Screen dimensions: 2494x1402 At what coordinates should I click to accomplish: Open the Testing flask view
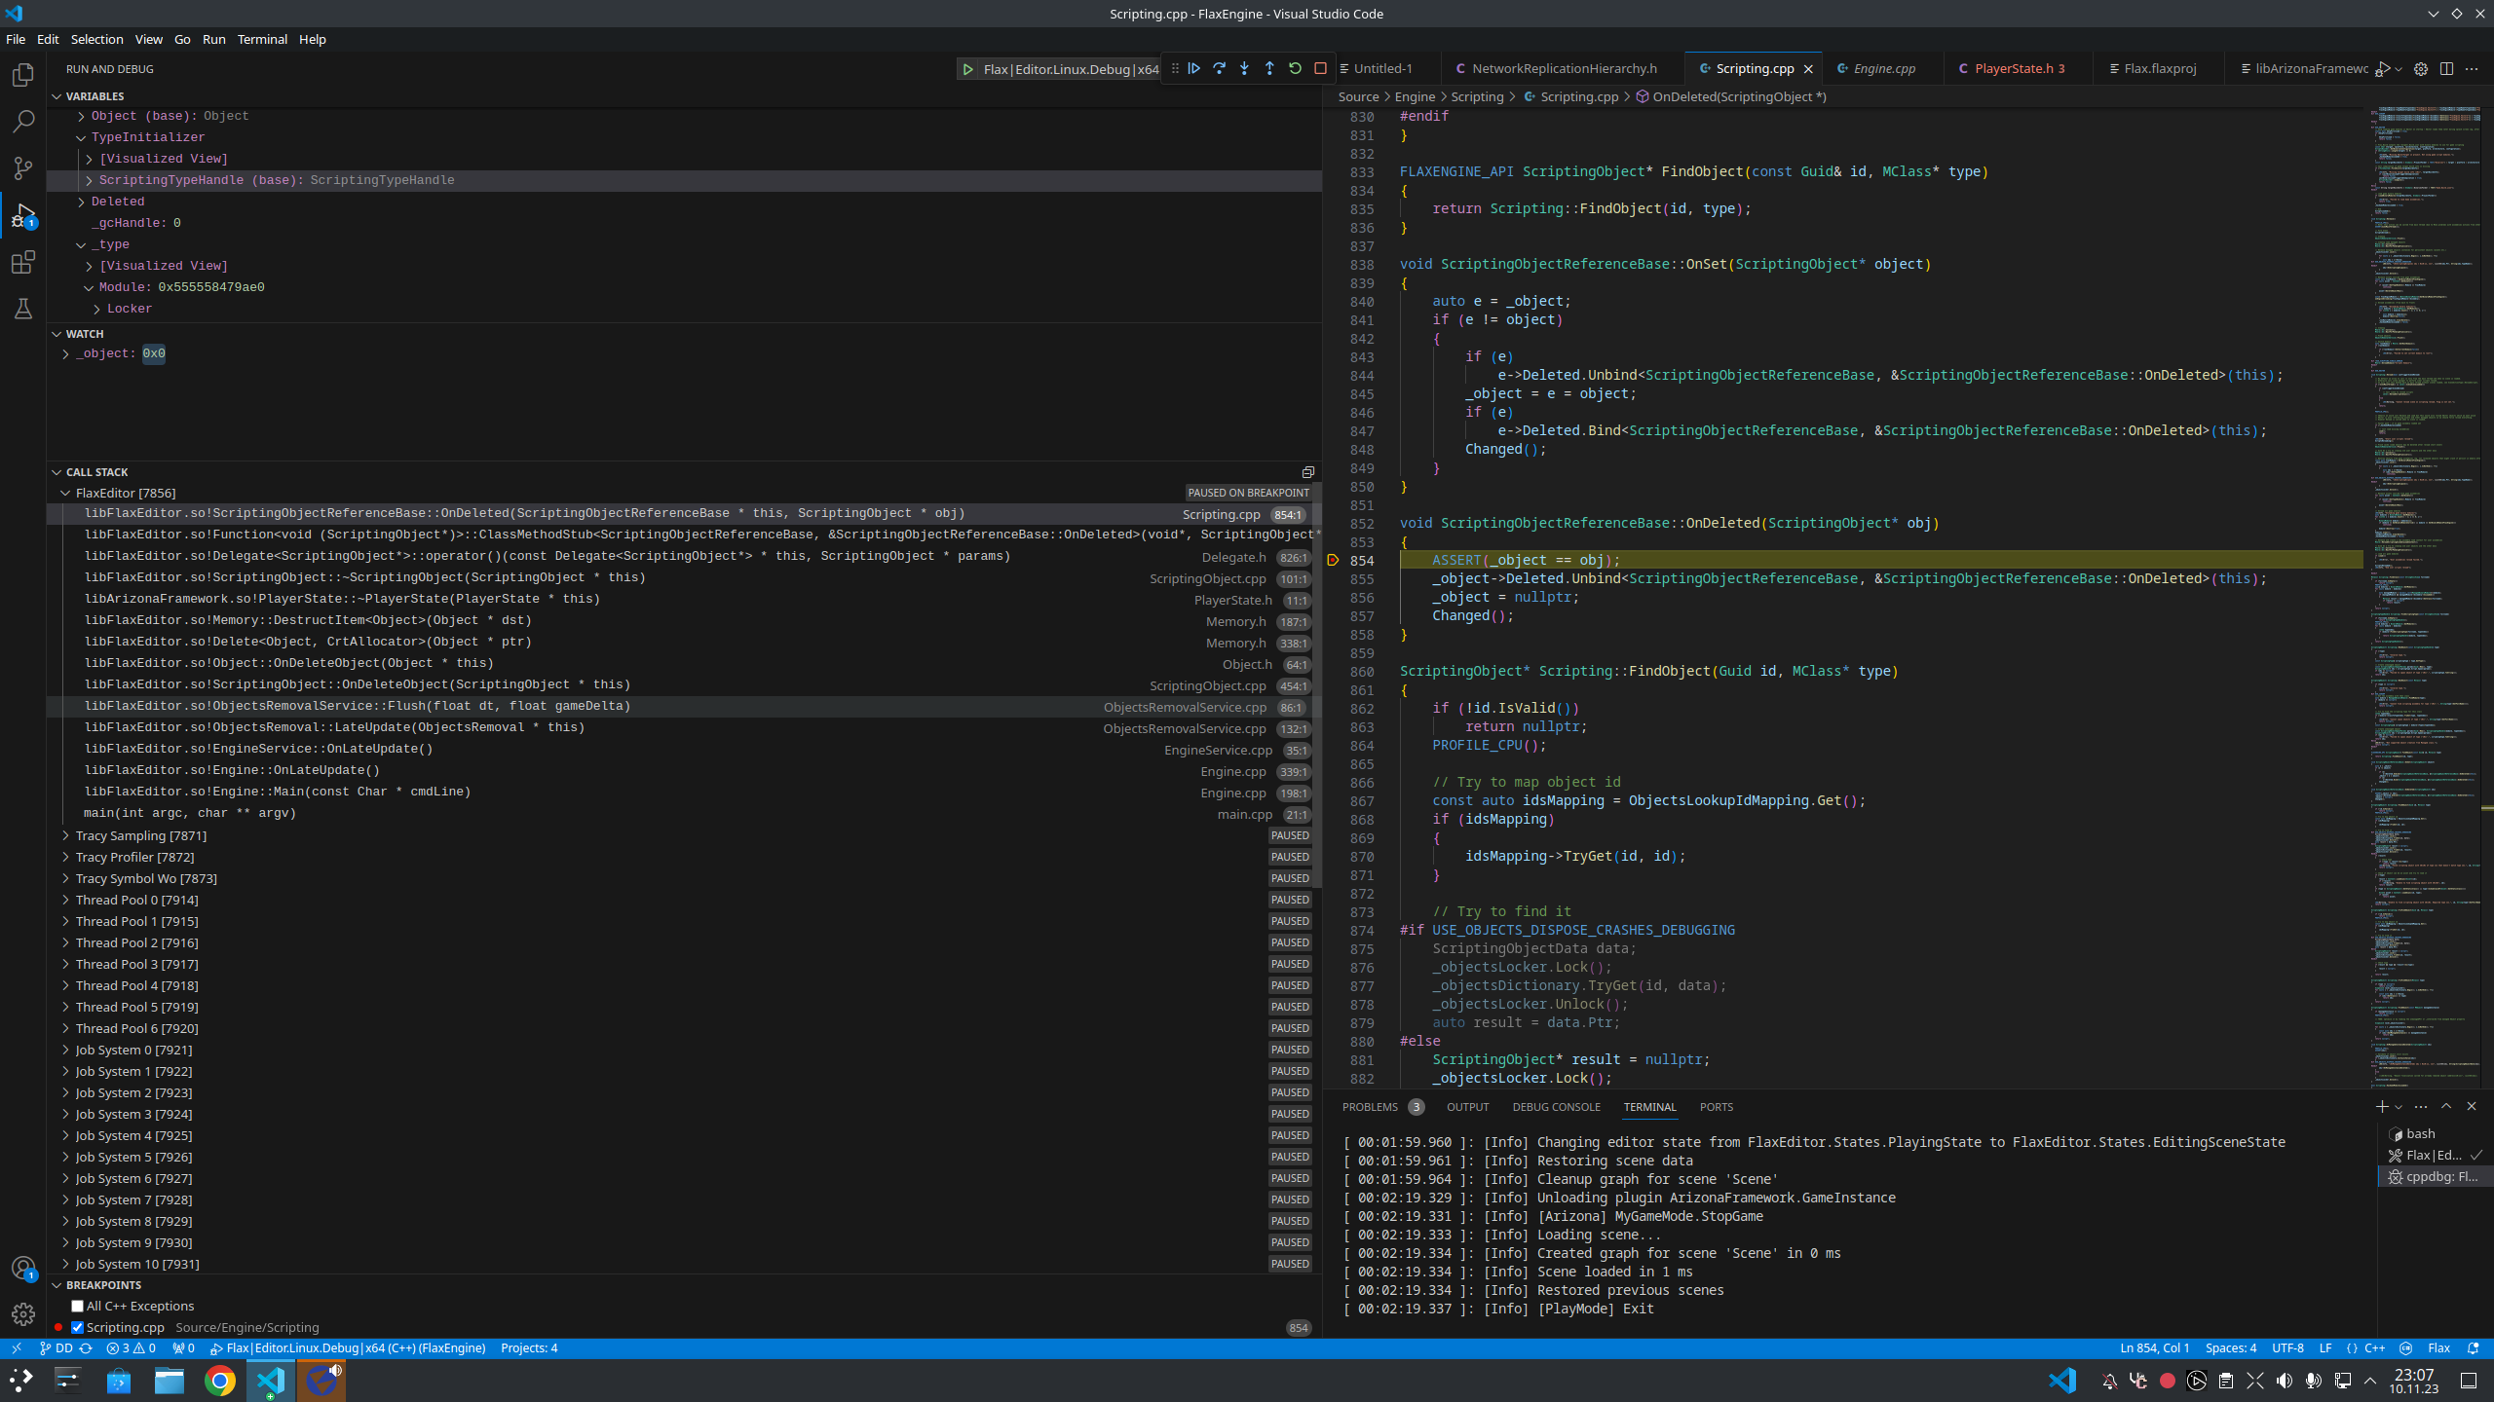pos(22,309)
